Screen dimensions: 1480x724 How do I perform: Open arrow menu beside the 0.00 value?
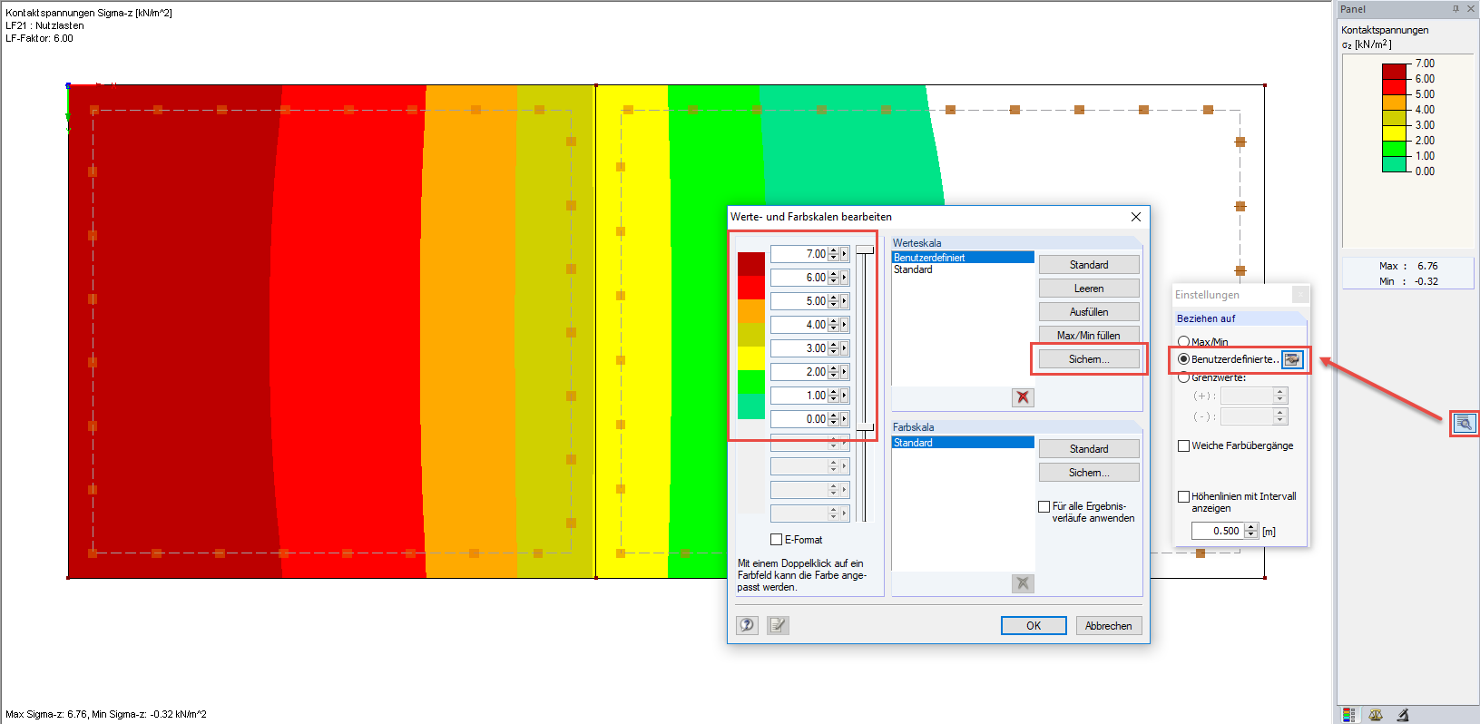click(845, 419)
